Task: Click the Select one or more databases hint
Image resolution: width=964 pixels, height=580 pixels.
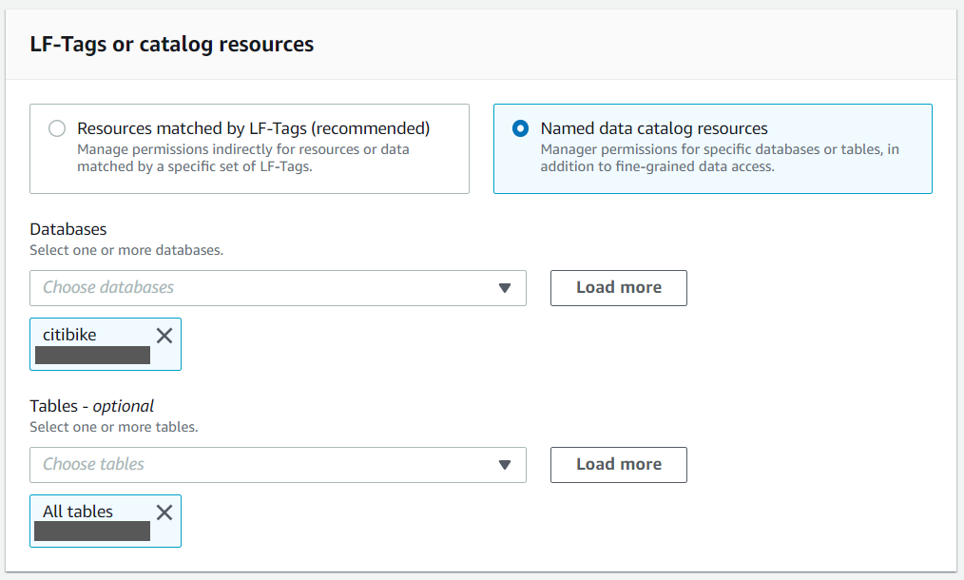Action: click(x=126, y=250)
